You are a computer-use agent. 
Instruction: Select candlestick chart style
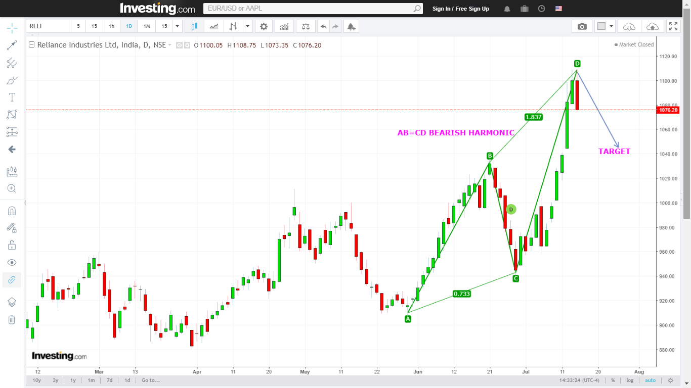194,26
